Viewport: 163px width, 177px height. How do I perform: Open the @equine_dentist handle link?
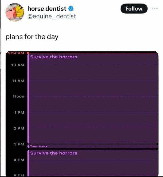(x=52, y=16)
